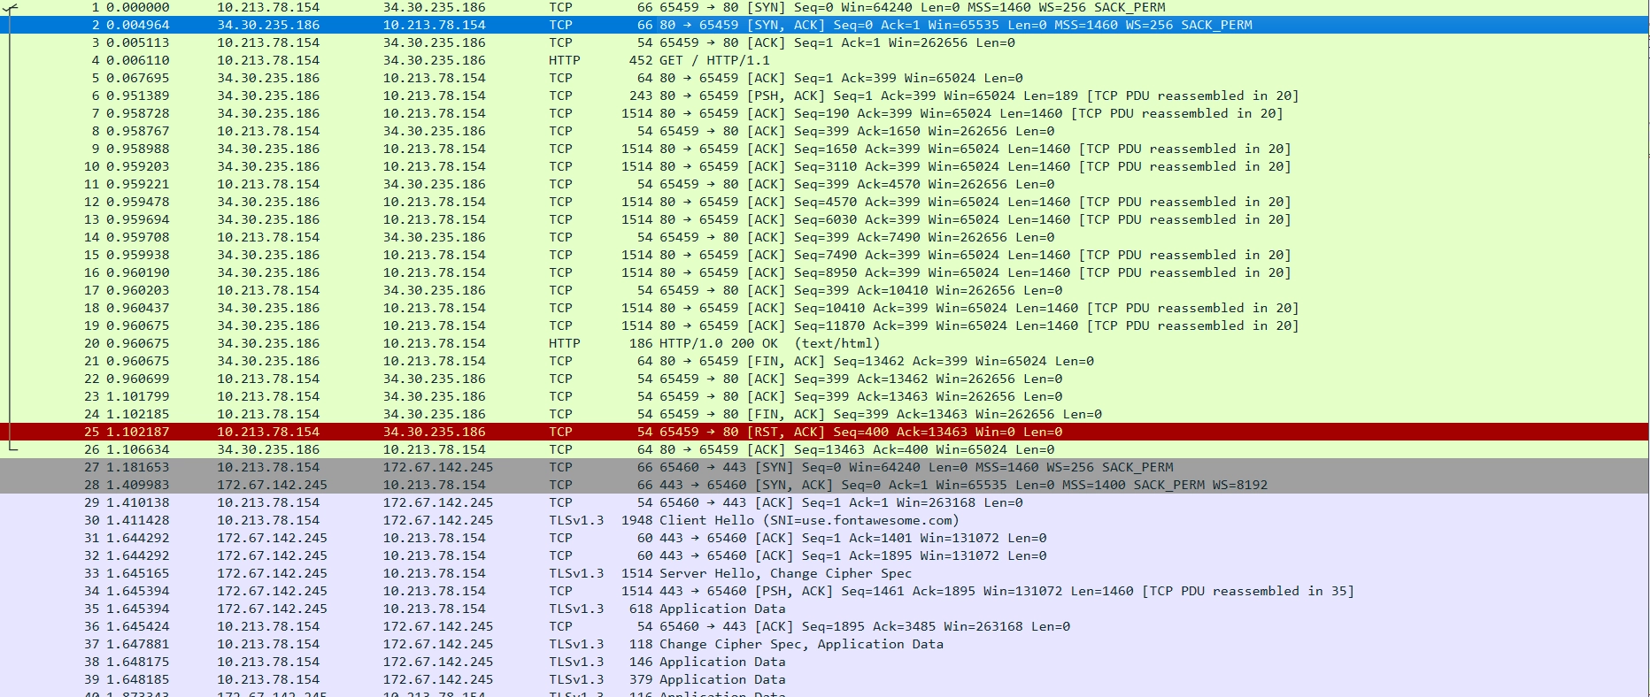Select packet 19 with Seq=11870
The image size is (1650, 697).
[825, 326]
